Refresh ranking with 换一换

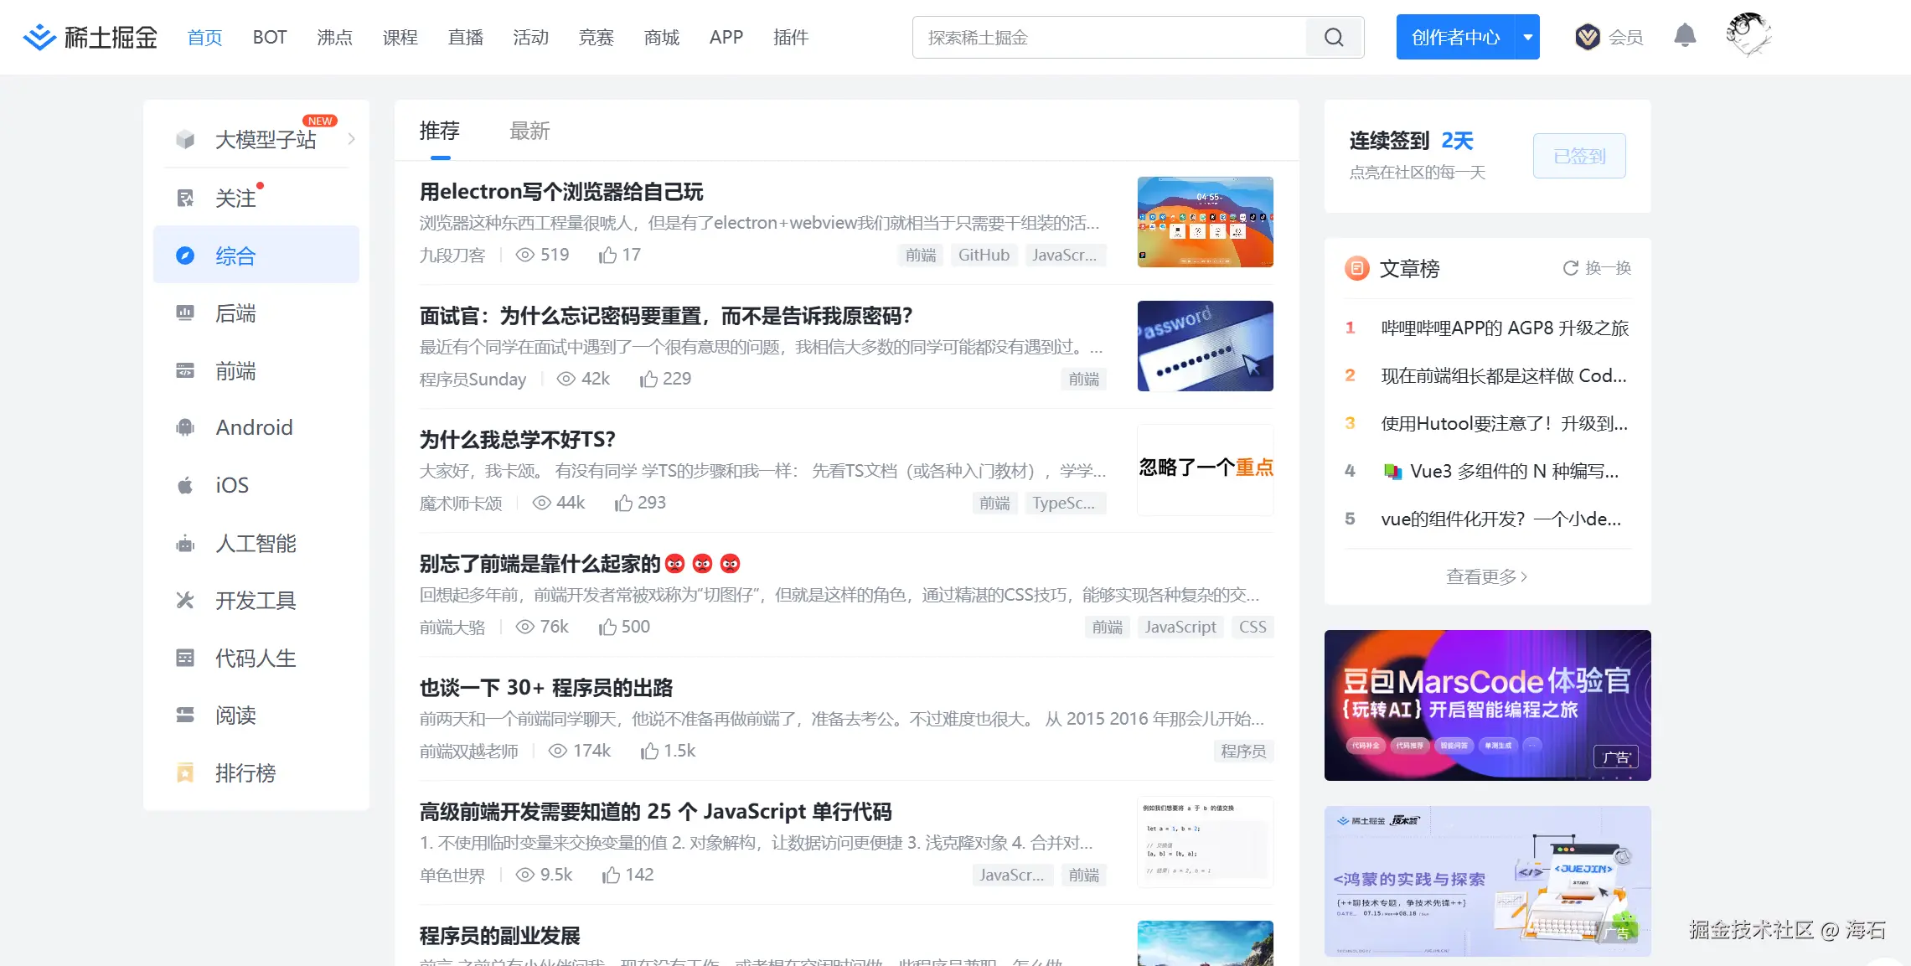(1597, 268)
